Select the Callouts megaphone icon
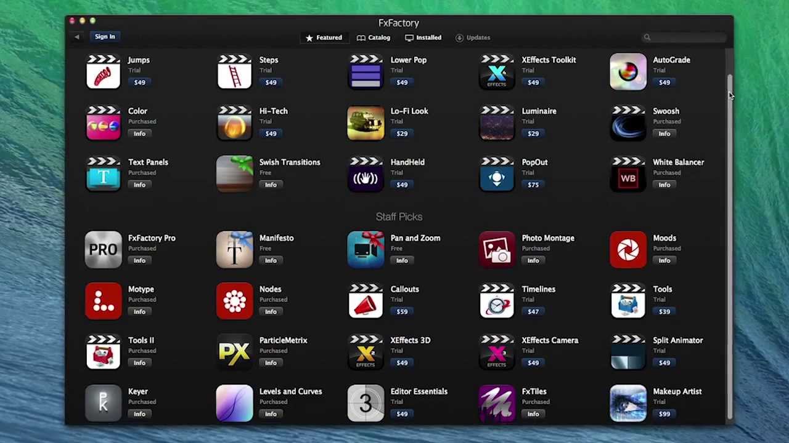This screenshot has width=789, height=443. tap(366, 301)
